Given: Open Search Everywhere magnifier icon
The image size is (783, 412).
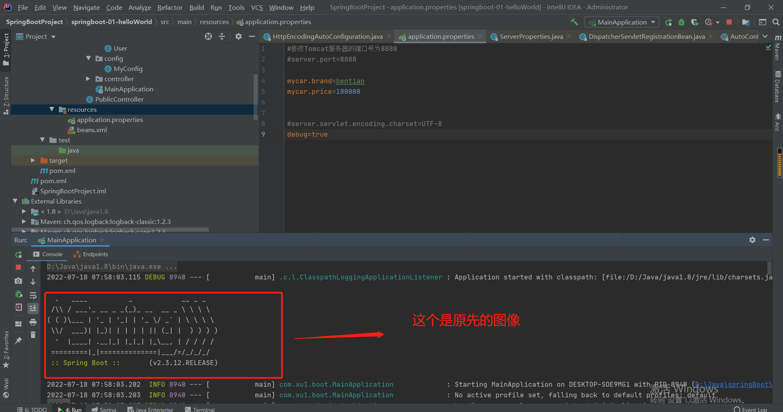Looking at the screenshot, I should point(776,22).
